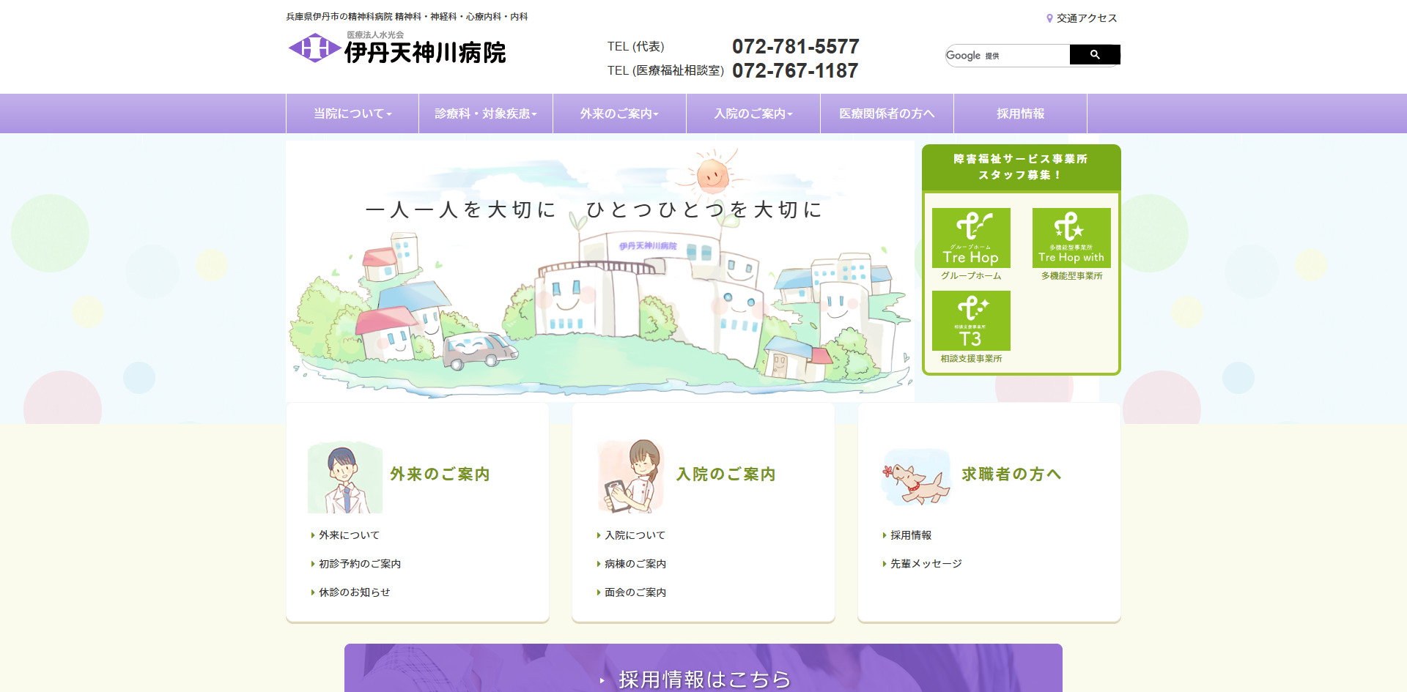The height and width of the screenshot is (692, 1407).
Task: Click the arrow before 採用情報はこちら
Action: 602,680
